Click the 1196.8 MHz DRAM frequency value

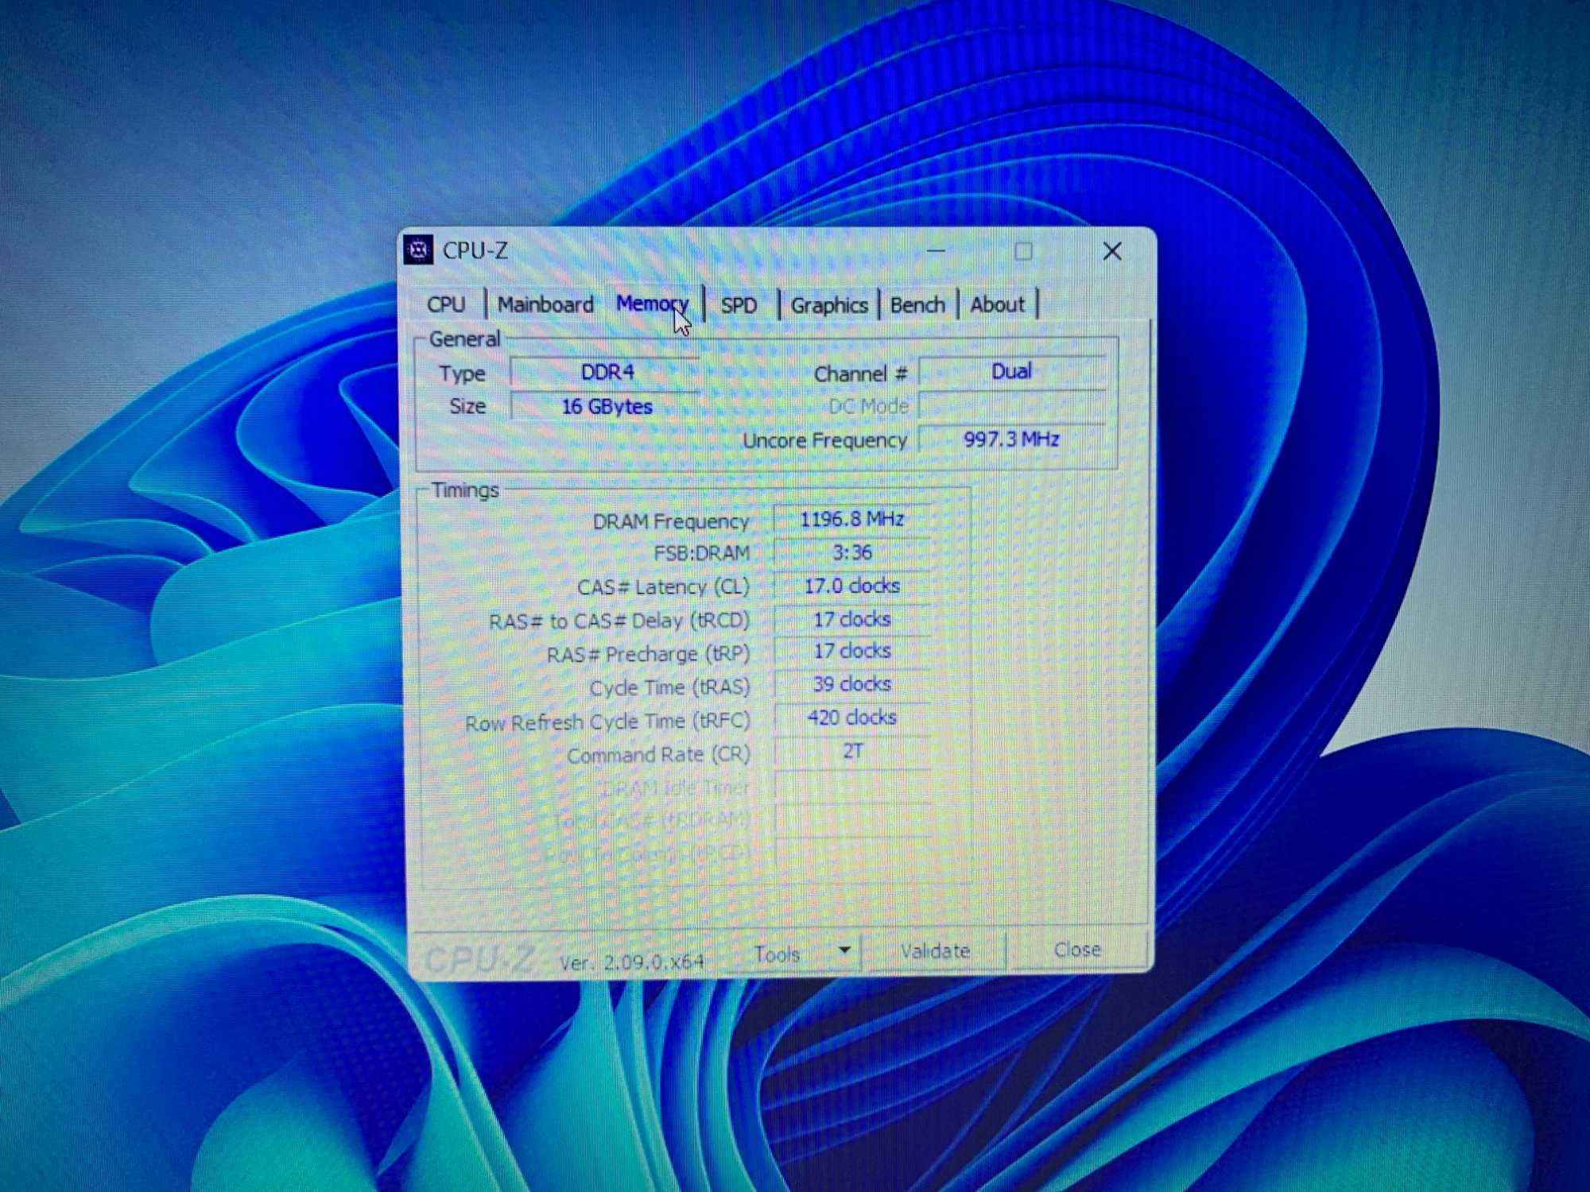point(851,520)
